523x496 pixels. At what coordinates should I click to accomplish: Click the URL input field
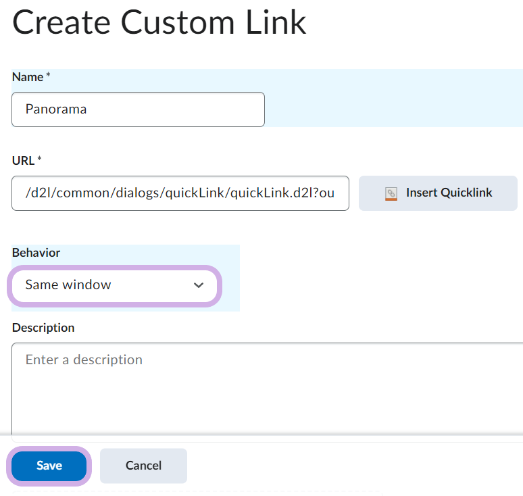[180, 193]
